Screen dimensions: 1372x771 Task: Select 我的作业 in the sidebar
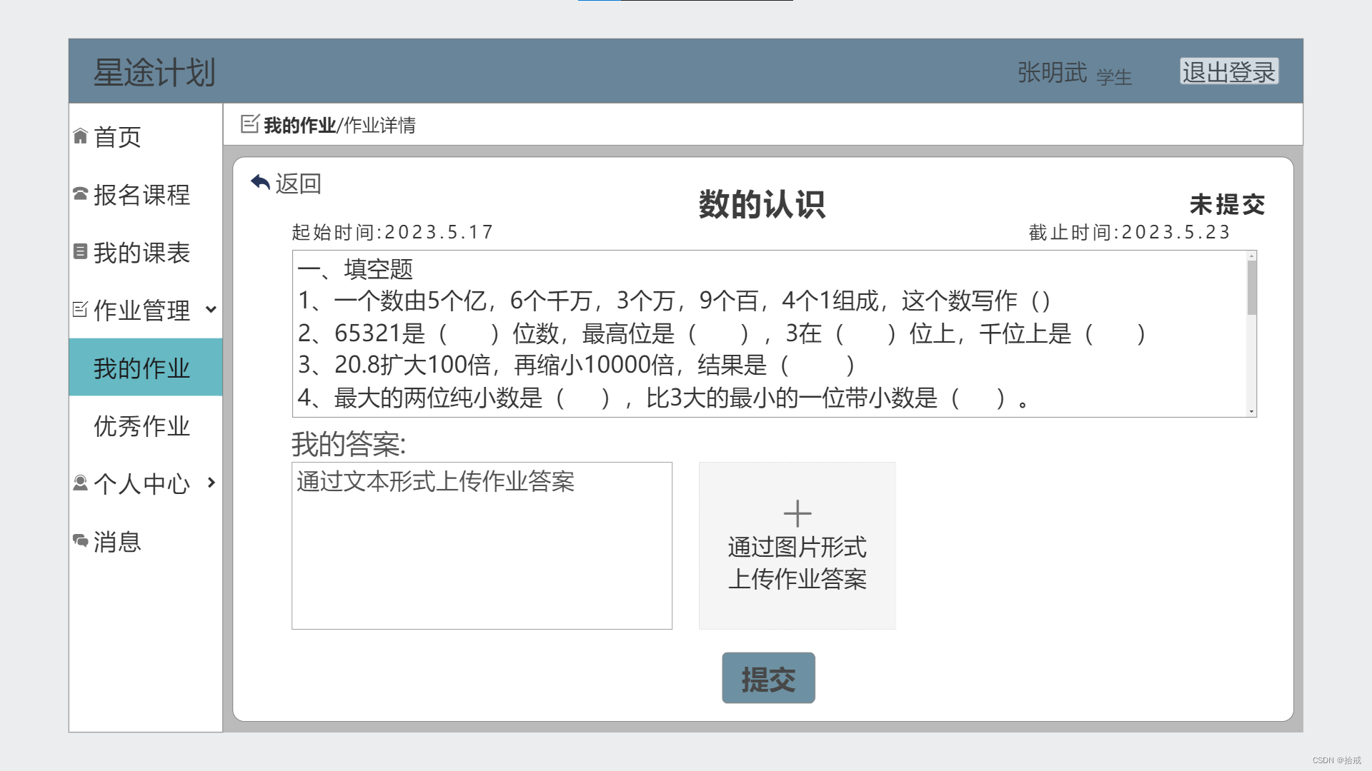tap(141, 368)
